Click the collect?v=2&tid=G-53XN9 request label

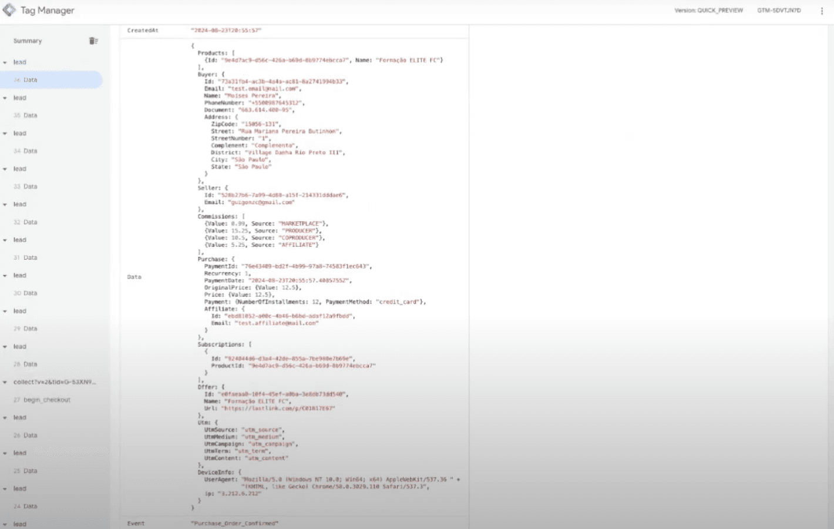pos(55,382)
